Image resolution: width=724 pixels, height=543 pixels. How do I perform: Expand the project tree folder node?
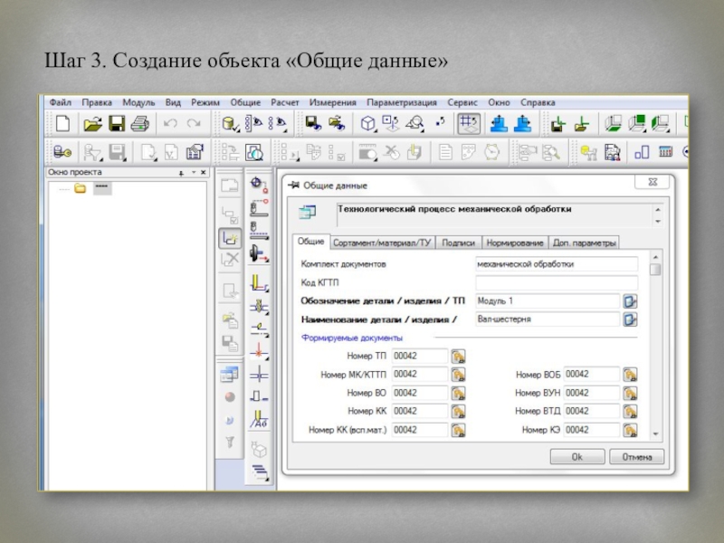(80, 189)
